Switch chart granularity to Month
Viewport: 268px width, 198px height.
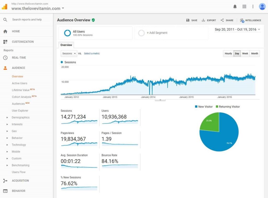[x=254, y=54]
